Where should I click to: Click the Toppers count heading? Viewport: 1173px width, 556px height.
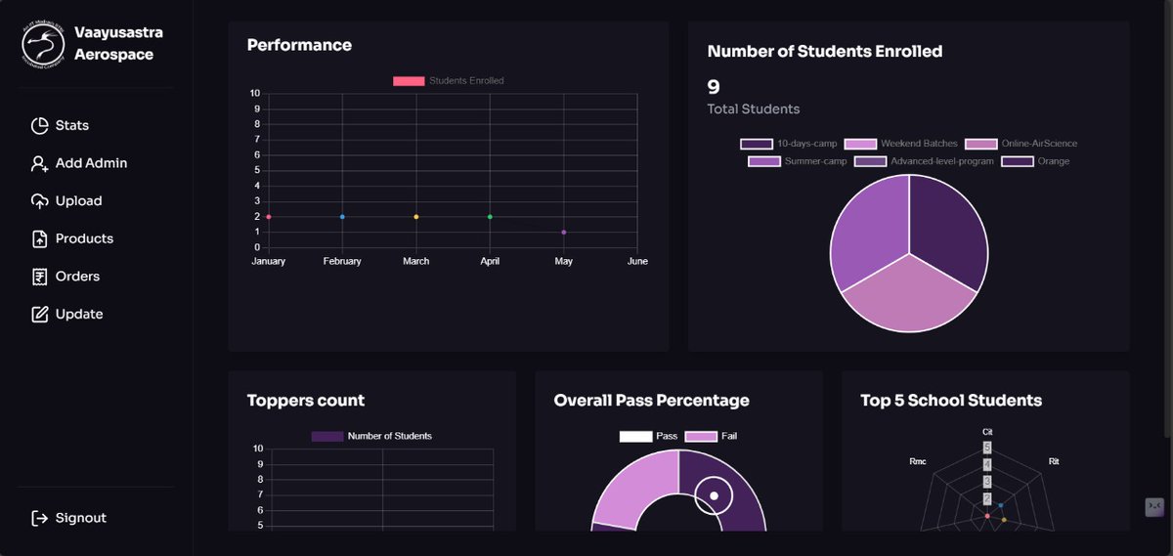306,401
